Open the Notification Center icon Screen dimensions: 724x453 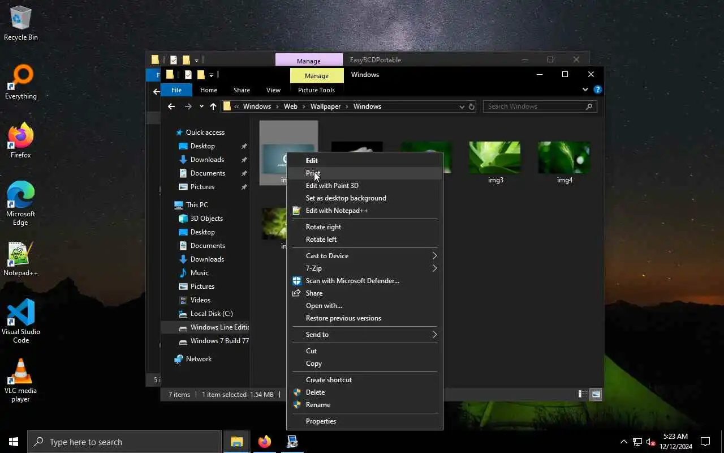coord(705,442)
